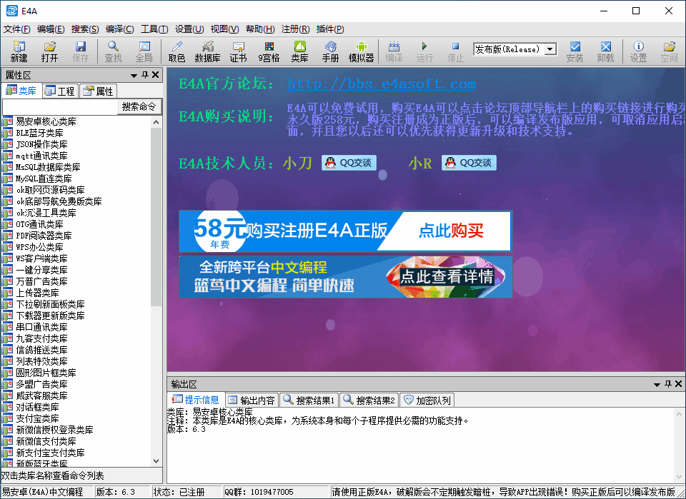Pin the 输出区 panel with pushpin icon
Viewport: 686px width, 499px height.
pos(668,384)
